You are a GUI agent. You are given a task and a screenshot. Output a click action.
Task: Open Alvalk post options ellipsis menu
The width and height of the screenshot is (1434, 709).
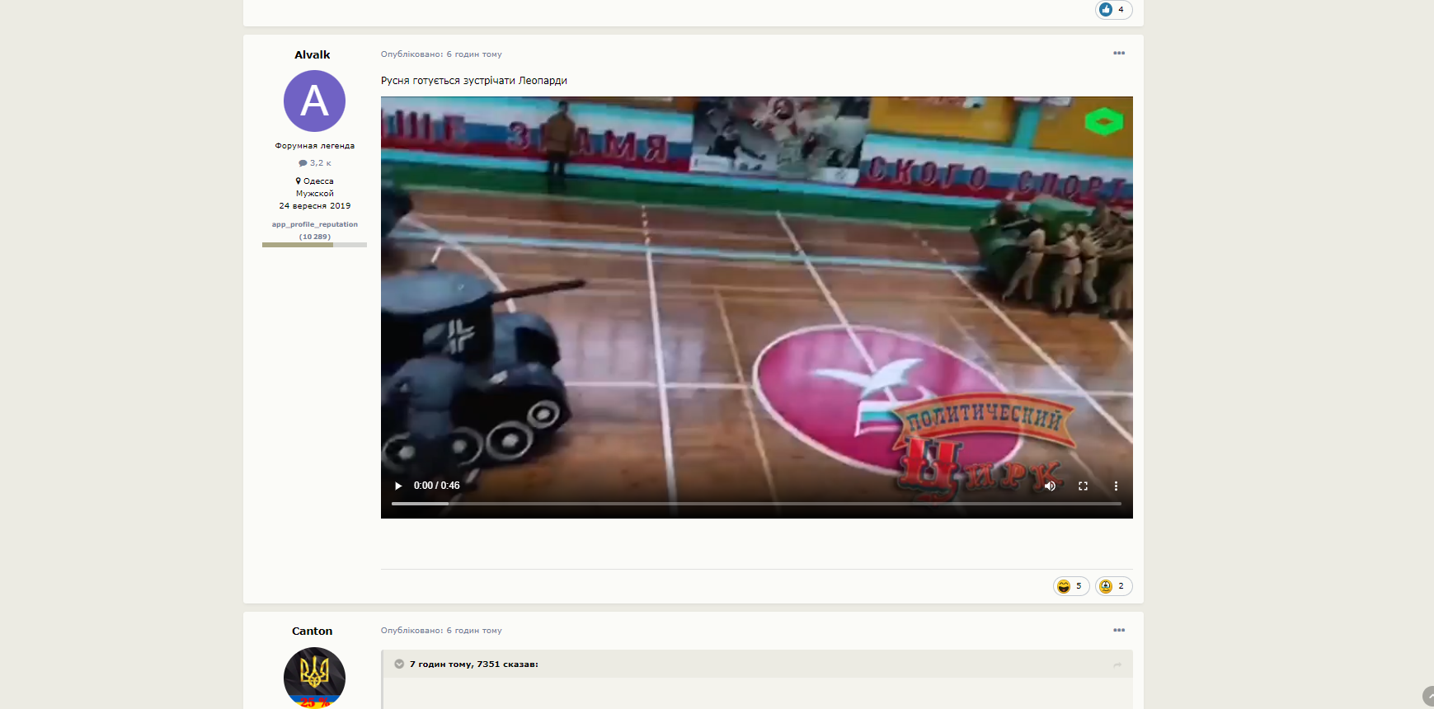[1118, 54]
